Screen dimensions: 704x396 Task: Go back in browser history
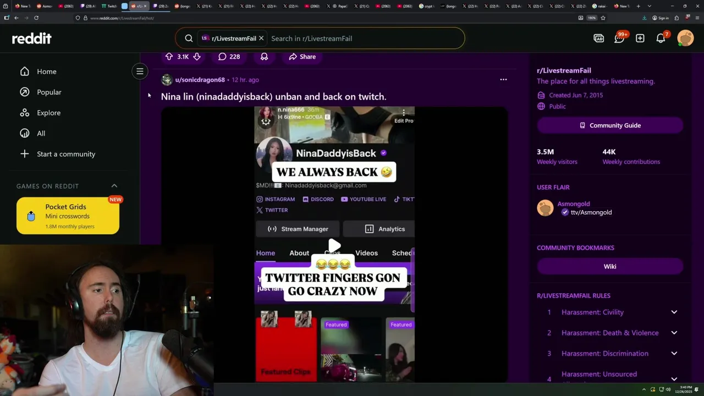tap(16, 18)
